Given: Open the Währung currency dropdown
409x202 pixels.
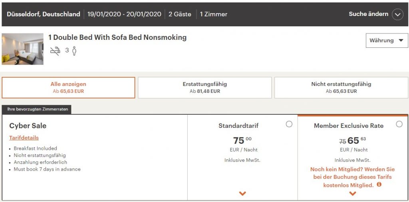Looking at the screenshot, I should click(x=387, y=40).
